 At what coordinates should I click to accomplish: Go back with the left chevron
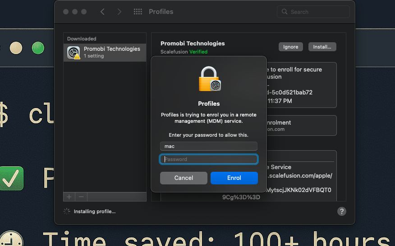[102, 12]
